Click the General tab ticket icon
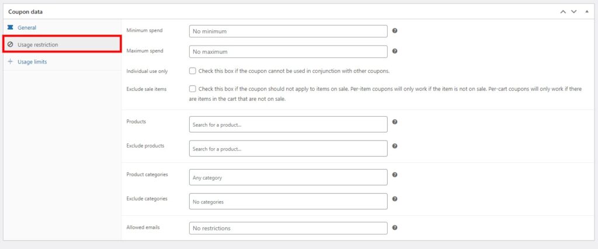 click(x=11, y=27)
